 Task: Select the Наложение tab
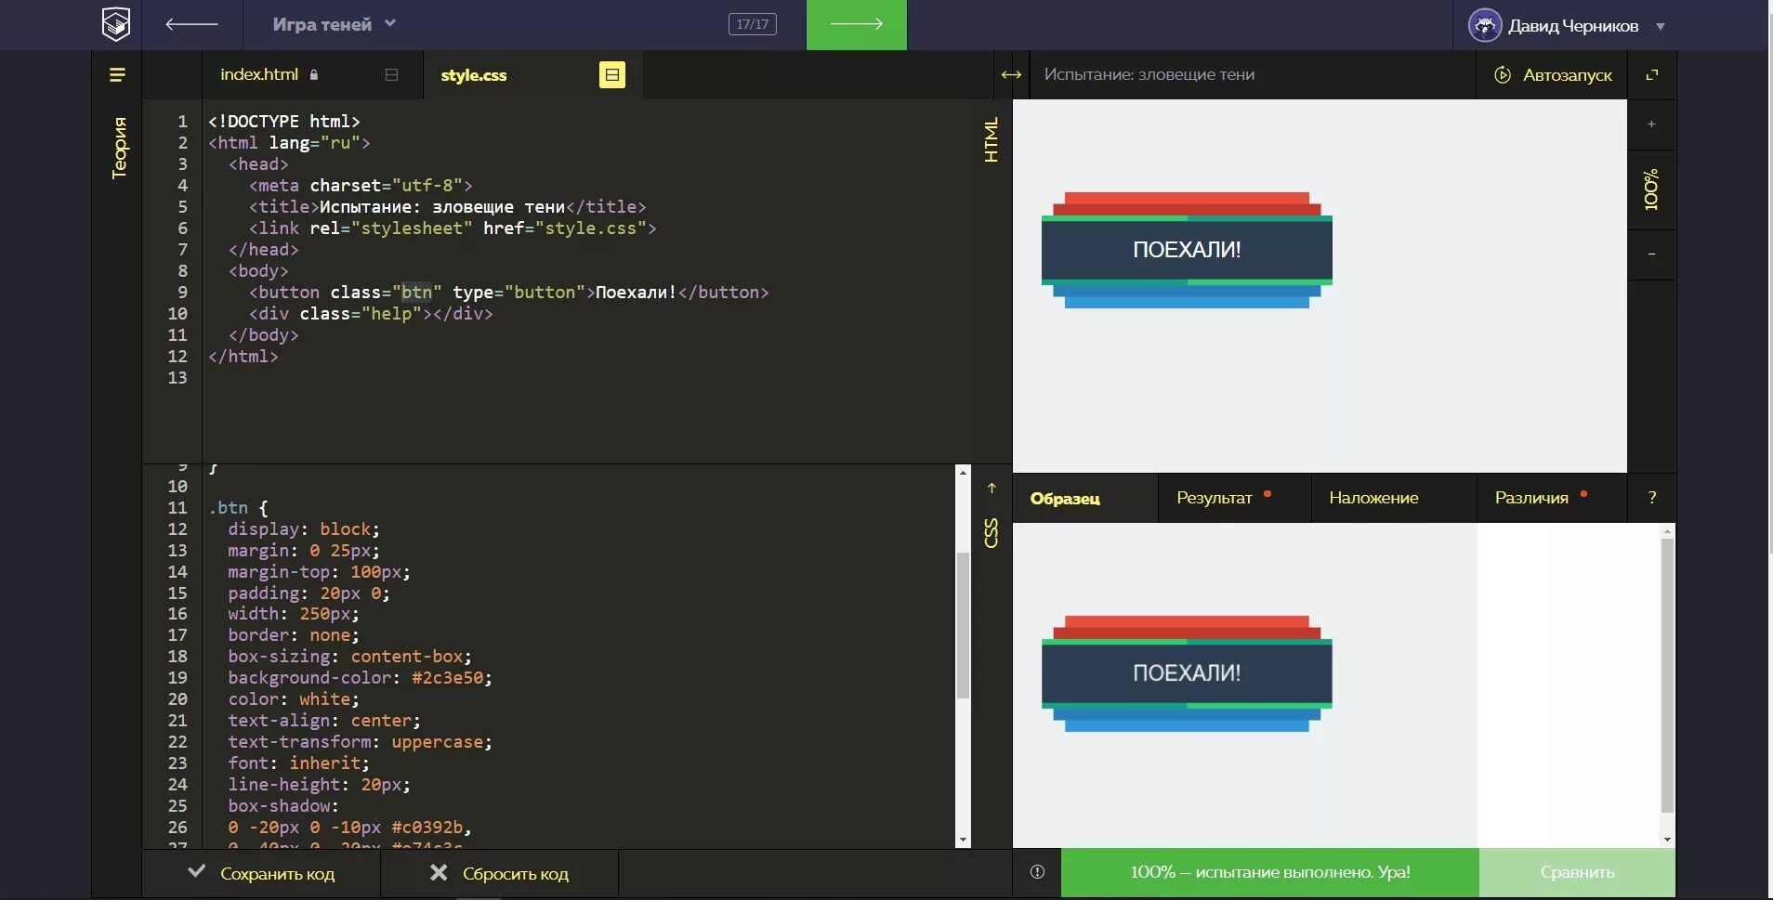point(1373,498)
